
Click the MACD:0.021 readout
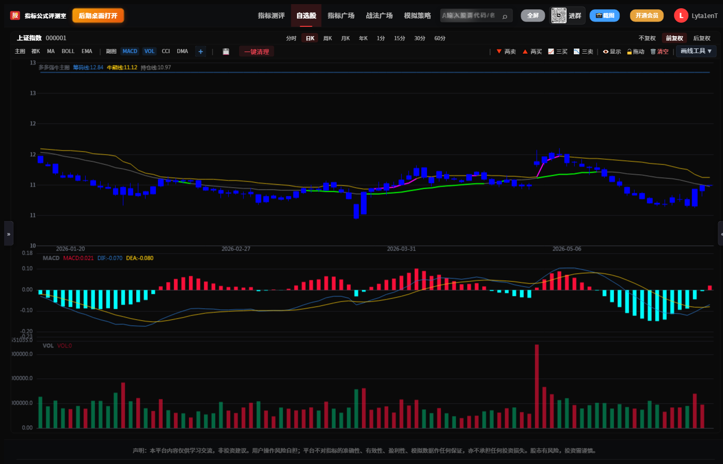pyautogui.click(x=78, y=258)
